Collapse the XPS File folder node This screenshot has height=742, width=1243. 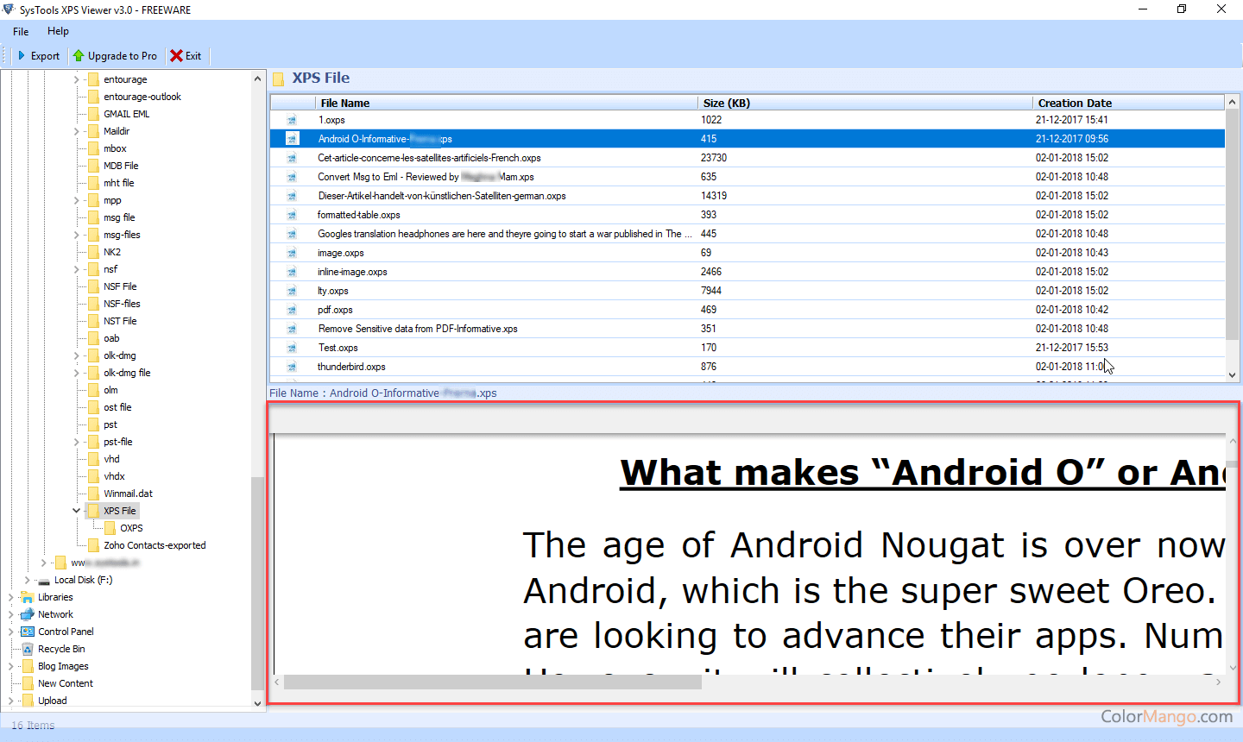click(77, 511)
